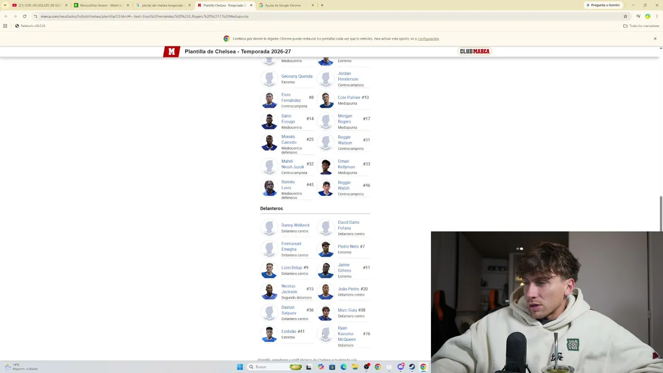The height and width of the screenshot is (373, 663).
Task: Click Jamie Gittens' name
Action: (x=344, y=268)
